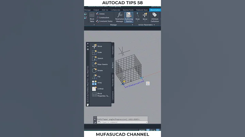245x137 pixels.
Task: Choose Stretch action in authoring palette
Action: coord(98,58)
